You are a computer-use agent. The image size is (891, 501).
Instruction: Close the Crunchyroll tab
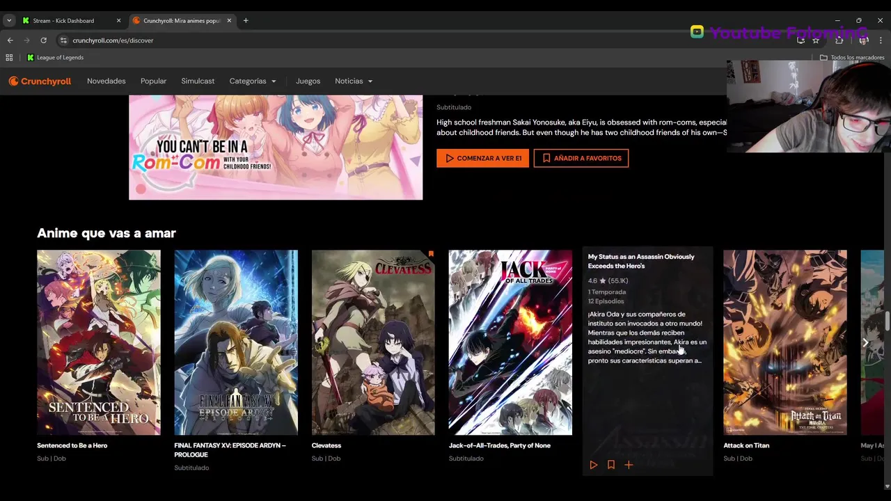tap(229, 21)
